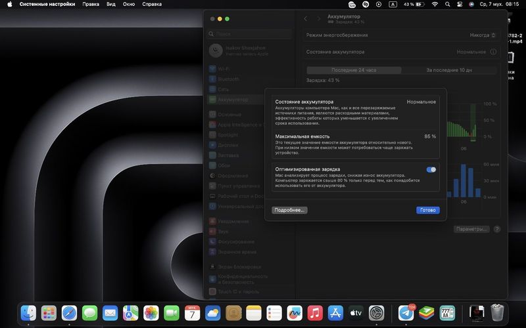Select За последние 10 дн tab
This screenshot has height=328, width=526.
click(x=449, y=70)
